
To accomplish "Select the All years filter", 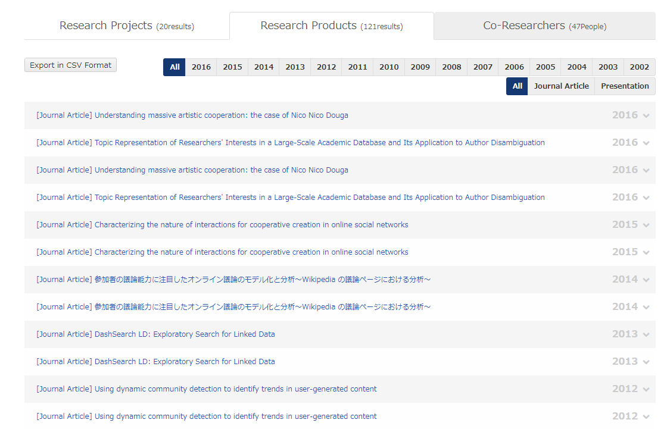I will (174, 67).
